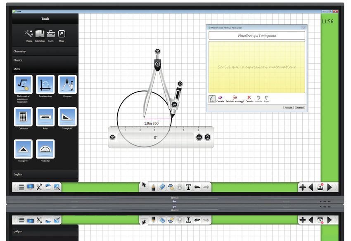Open the page 2 indicator

pyautogui.click(x=320, y=187)
